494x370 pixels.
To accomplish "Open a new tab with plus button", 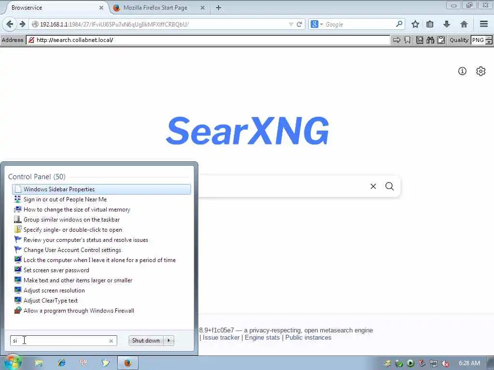I will (219, 8).
